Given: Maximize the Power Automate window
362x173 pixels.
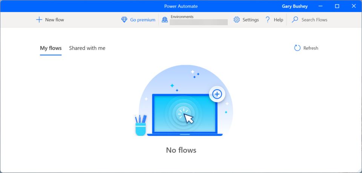Looking at the screenshot, I should (x=337, y=6).
